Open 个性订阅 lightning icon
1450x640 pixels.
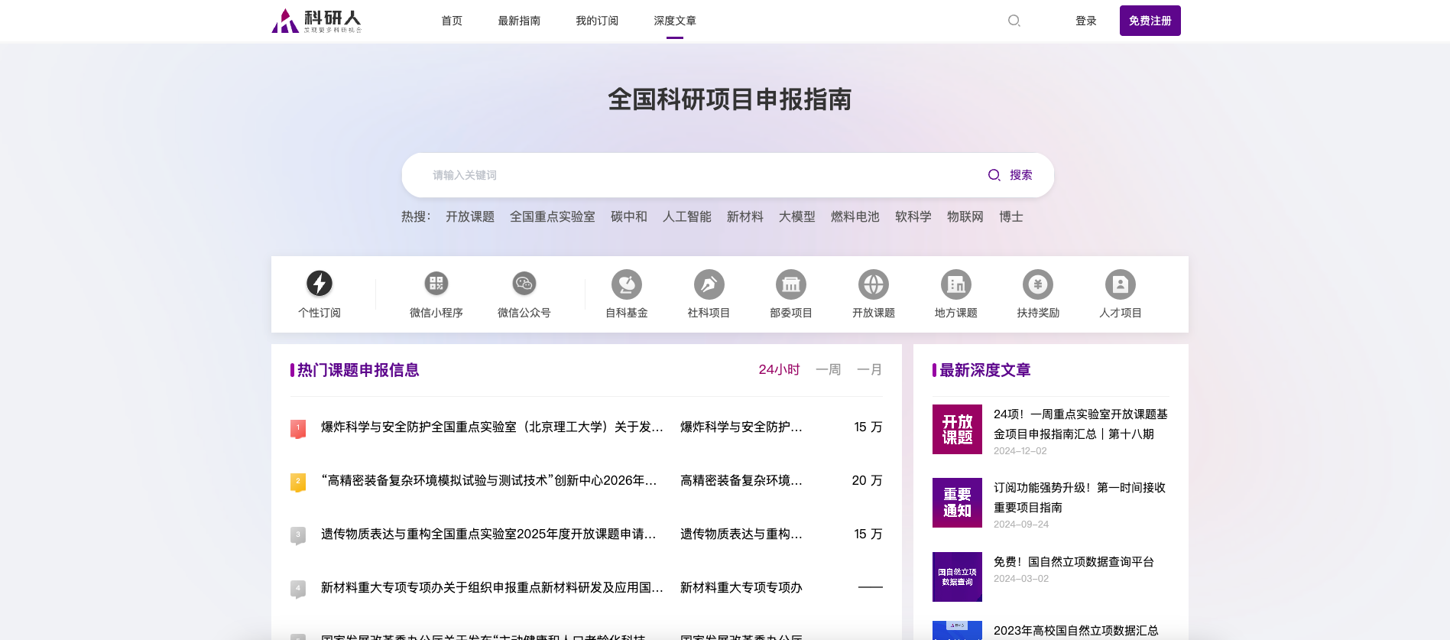pyautogui.click(x=320, y=284)
